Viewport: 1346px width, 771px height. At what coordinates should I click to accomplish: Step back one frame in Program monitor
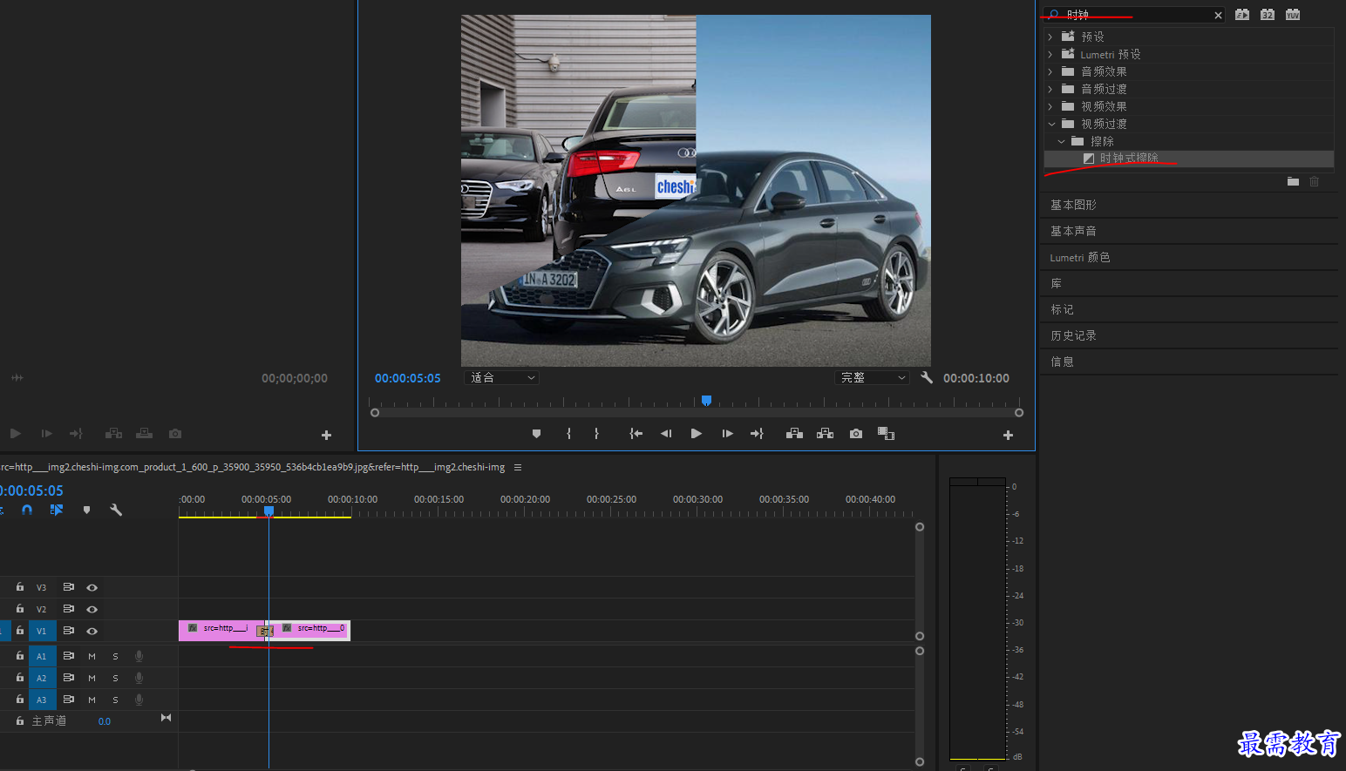tap(666, 434)
